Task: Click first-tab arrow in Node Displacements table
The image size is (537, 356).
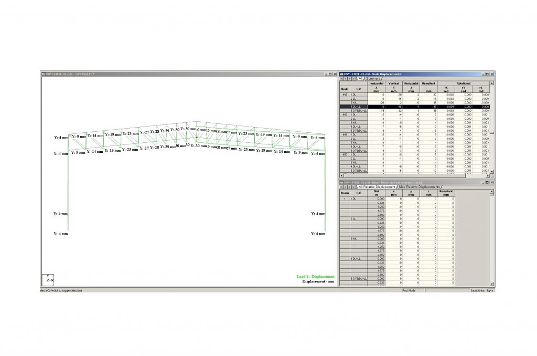Action: (342, 79)
